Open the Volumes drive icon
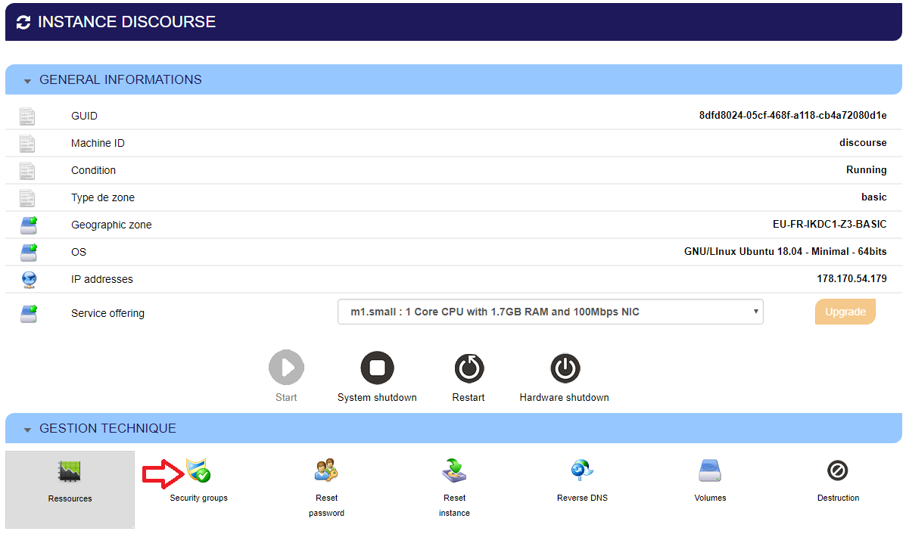 click(710, 470)
